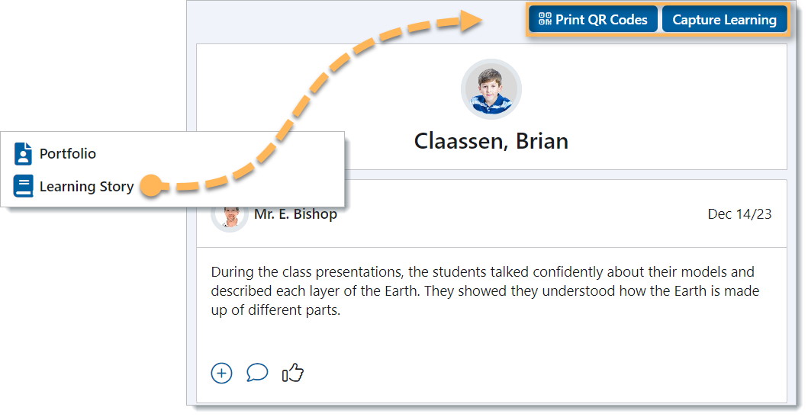Click Mr. E. Bishop's avatar
Screen dimensions: 808x417
pos(230,217)
